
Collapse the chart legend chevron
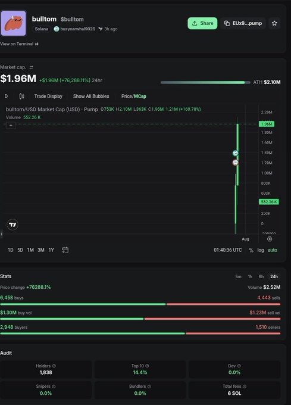pos(11,126)
